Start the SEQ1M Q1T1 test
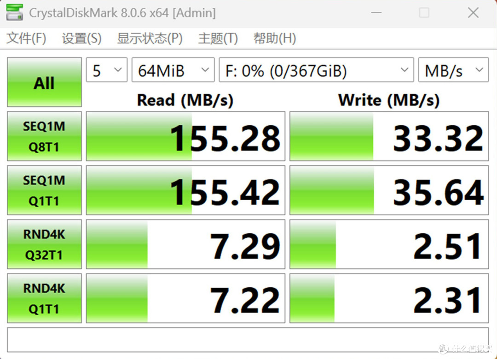Screen dimensions: 497x359 (44, 190)
